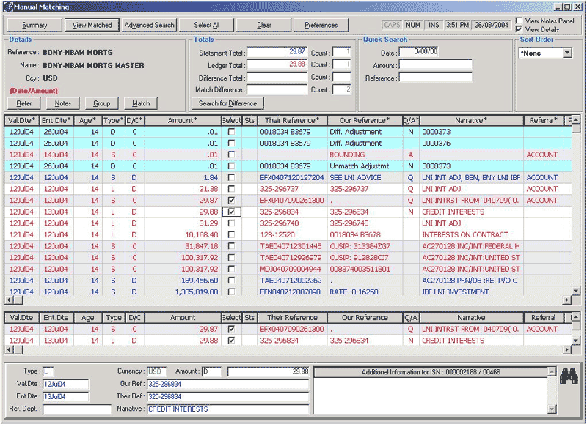The width and height of the screenshot is (587, 427).
Task: Open the Sort Order dropdown
Action: pyautogui.click(x=567, y=53)
